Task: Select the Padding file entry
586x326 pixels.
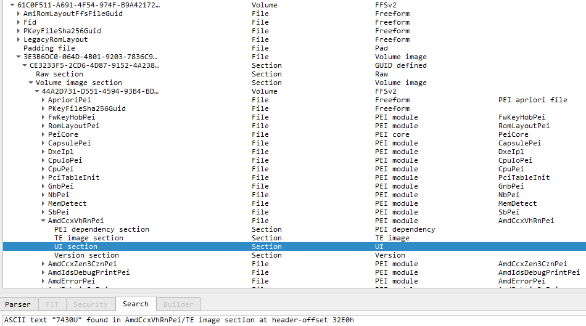Action: pyautogui.click(x=49, y=48)
